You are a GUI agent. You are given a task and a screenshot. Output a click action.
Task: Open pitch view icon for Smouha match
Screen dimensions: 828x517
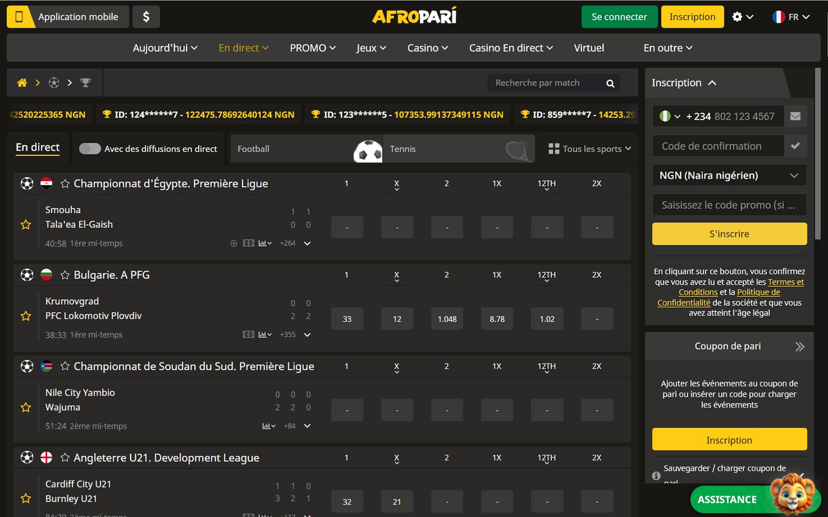[x=248, y=244]
